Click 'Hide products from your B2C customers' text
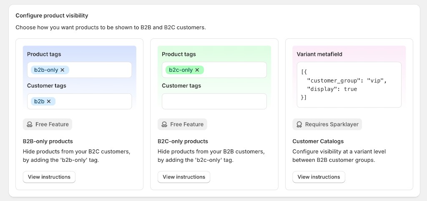This screenshot has height=201, width=427. coord(77,151)
